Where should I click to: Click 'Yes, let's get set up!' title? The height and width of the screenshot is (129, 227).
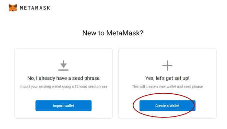pos(167,78)
